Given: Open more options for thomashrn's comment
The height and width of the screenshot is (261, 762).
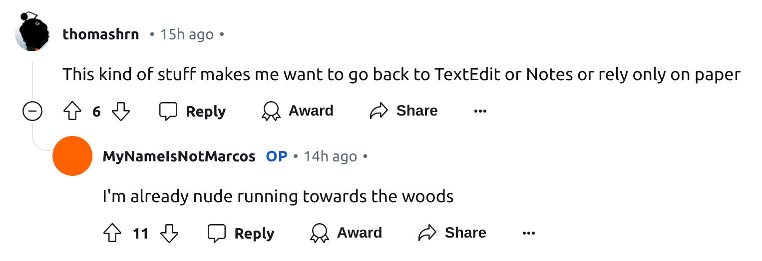Looking at the screenshot, I should tap(480, 111).
